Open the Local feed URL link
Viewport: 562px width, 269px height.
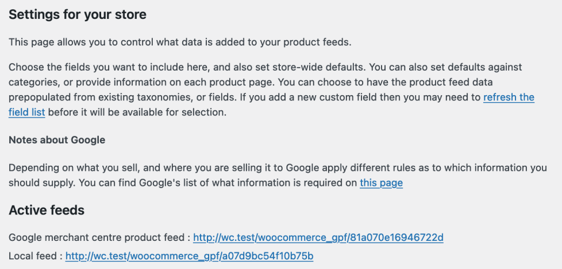click(189, 256)
